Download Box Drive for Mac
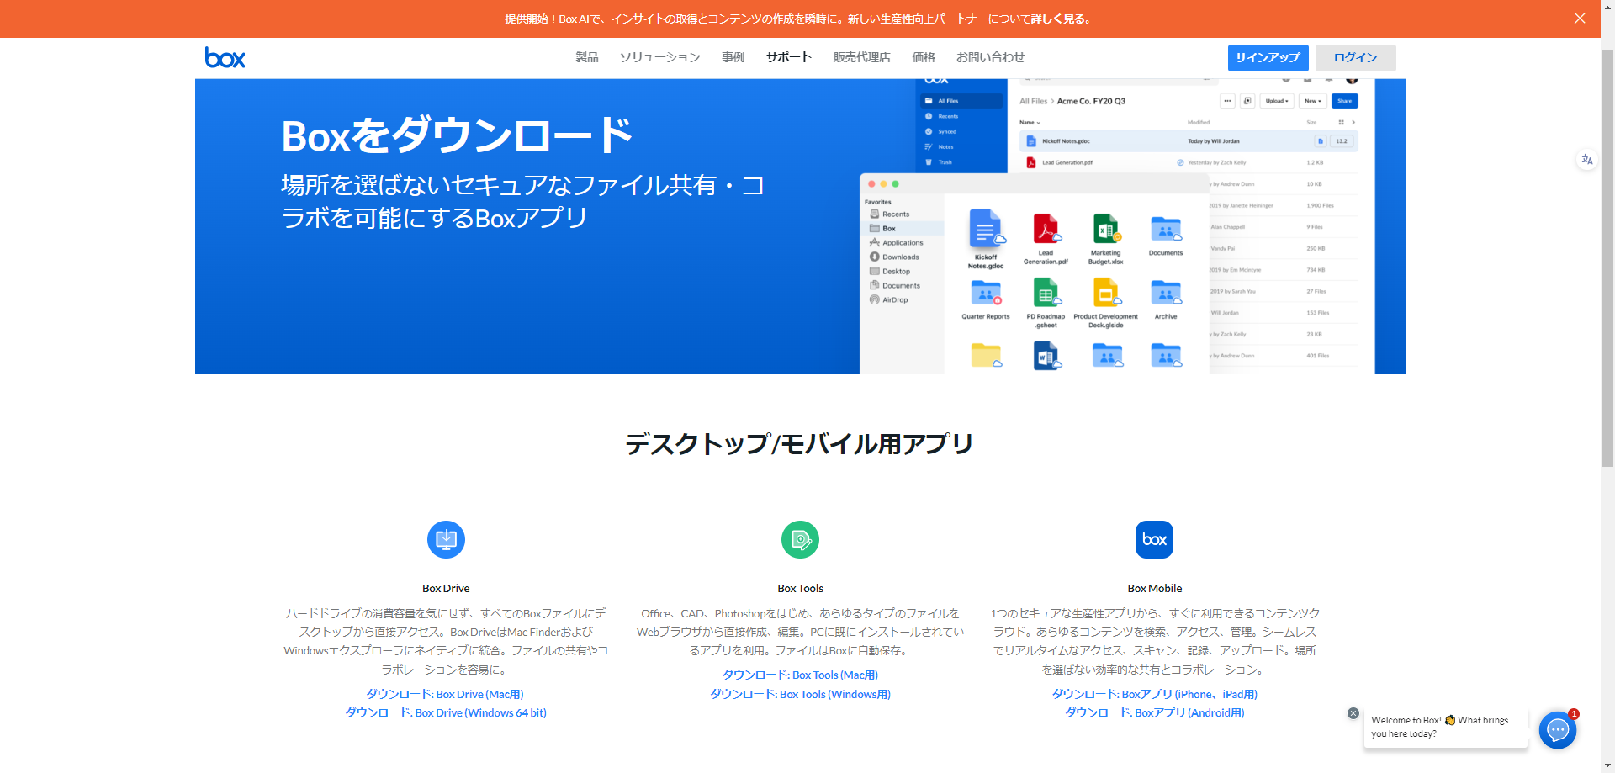The height and width of the screenshot is (773, 1615). point(445,694)
